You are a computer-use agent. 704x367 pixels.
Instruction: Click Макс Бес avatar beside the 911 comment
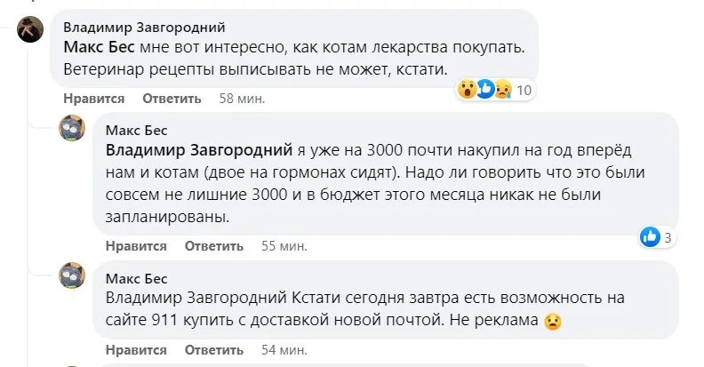pos(72,277)
